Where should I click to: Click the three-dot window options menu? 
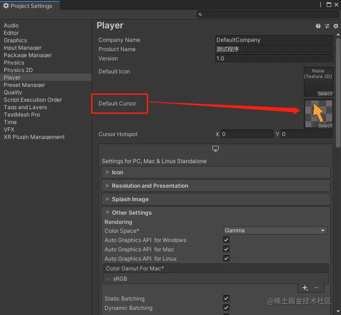tap(321, 5)
